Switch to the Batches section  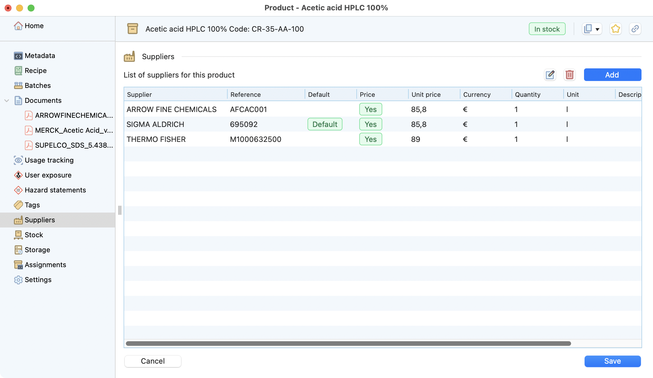(x=38, y=86)
